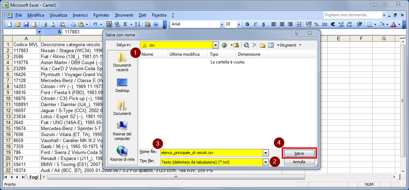Toggle Comma style 000 button

coord(325,24)
